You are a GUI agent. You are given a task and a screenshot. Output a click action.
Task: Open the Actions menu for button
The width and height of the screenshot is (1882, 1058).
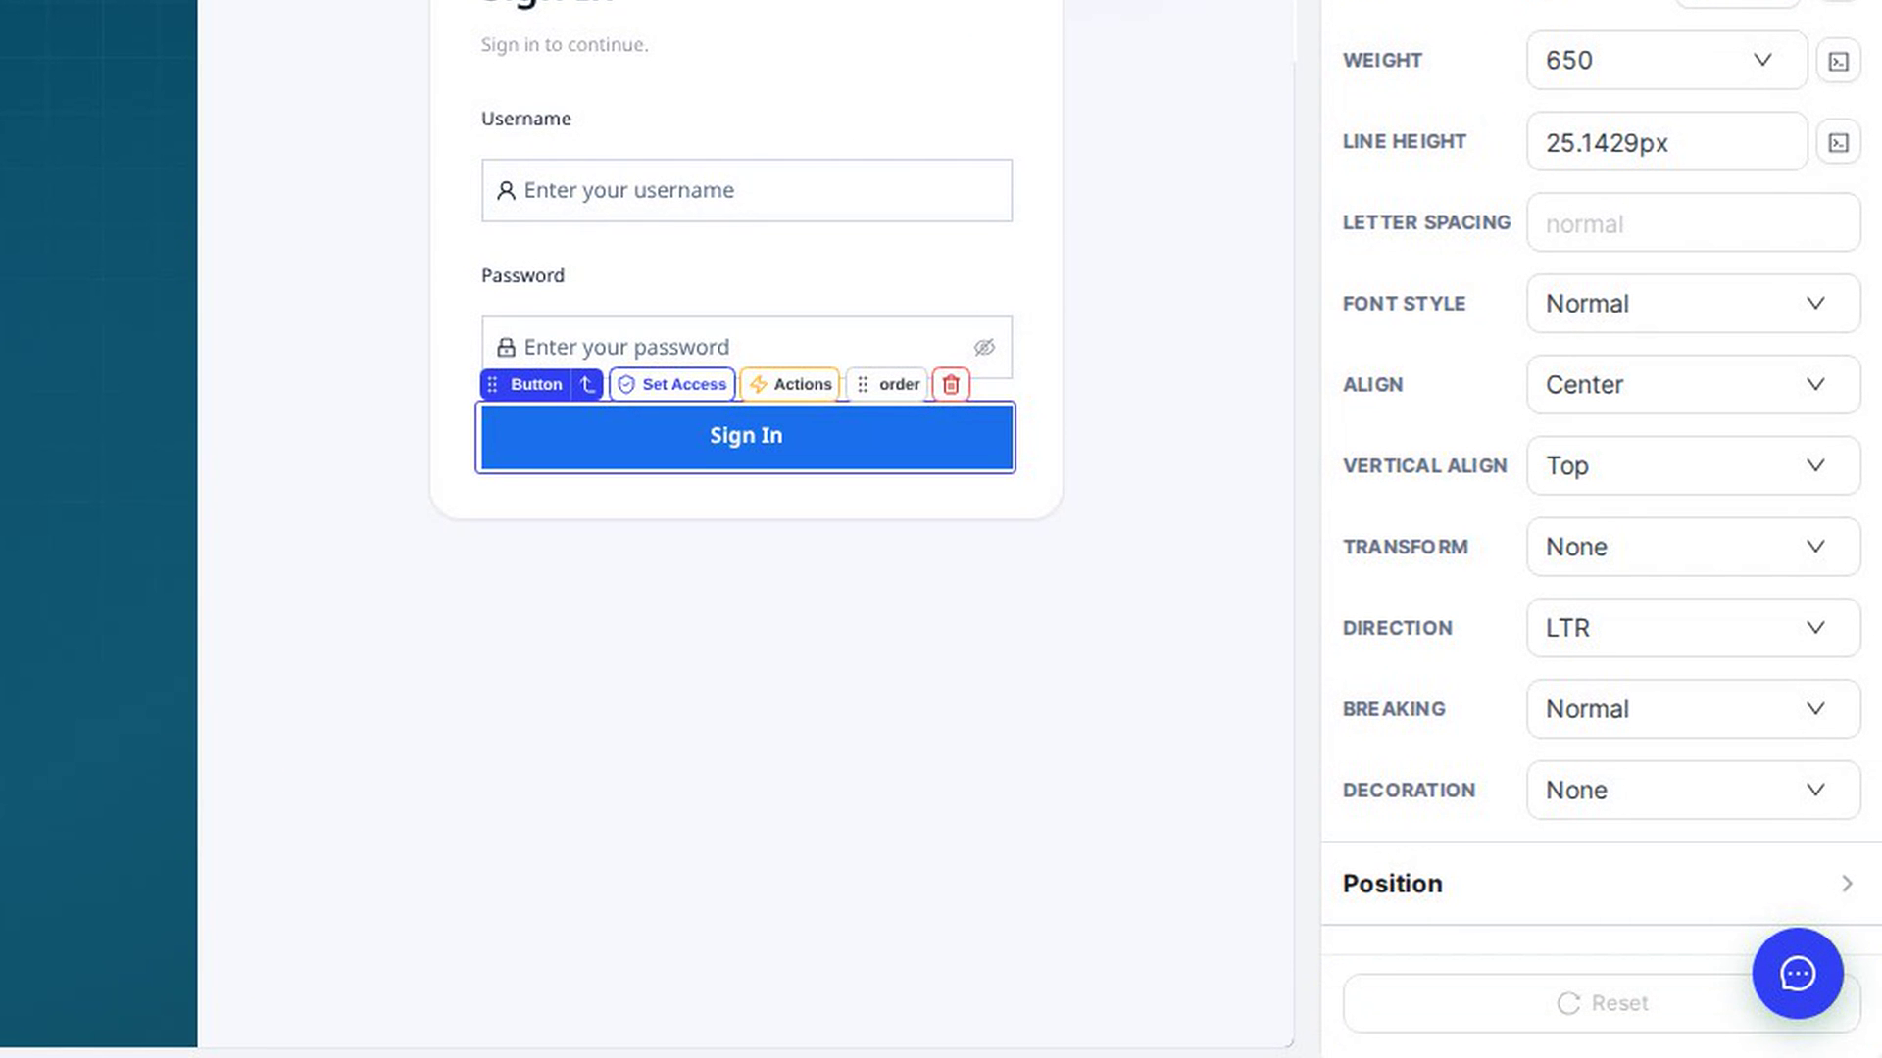coord(790,384)
